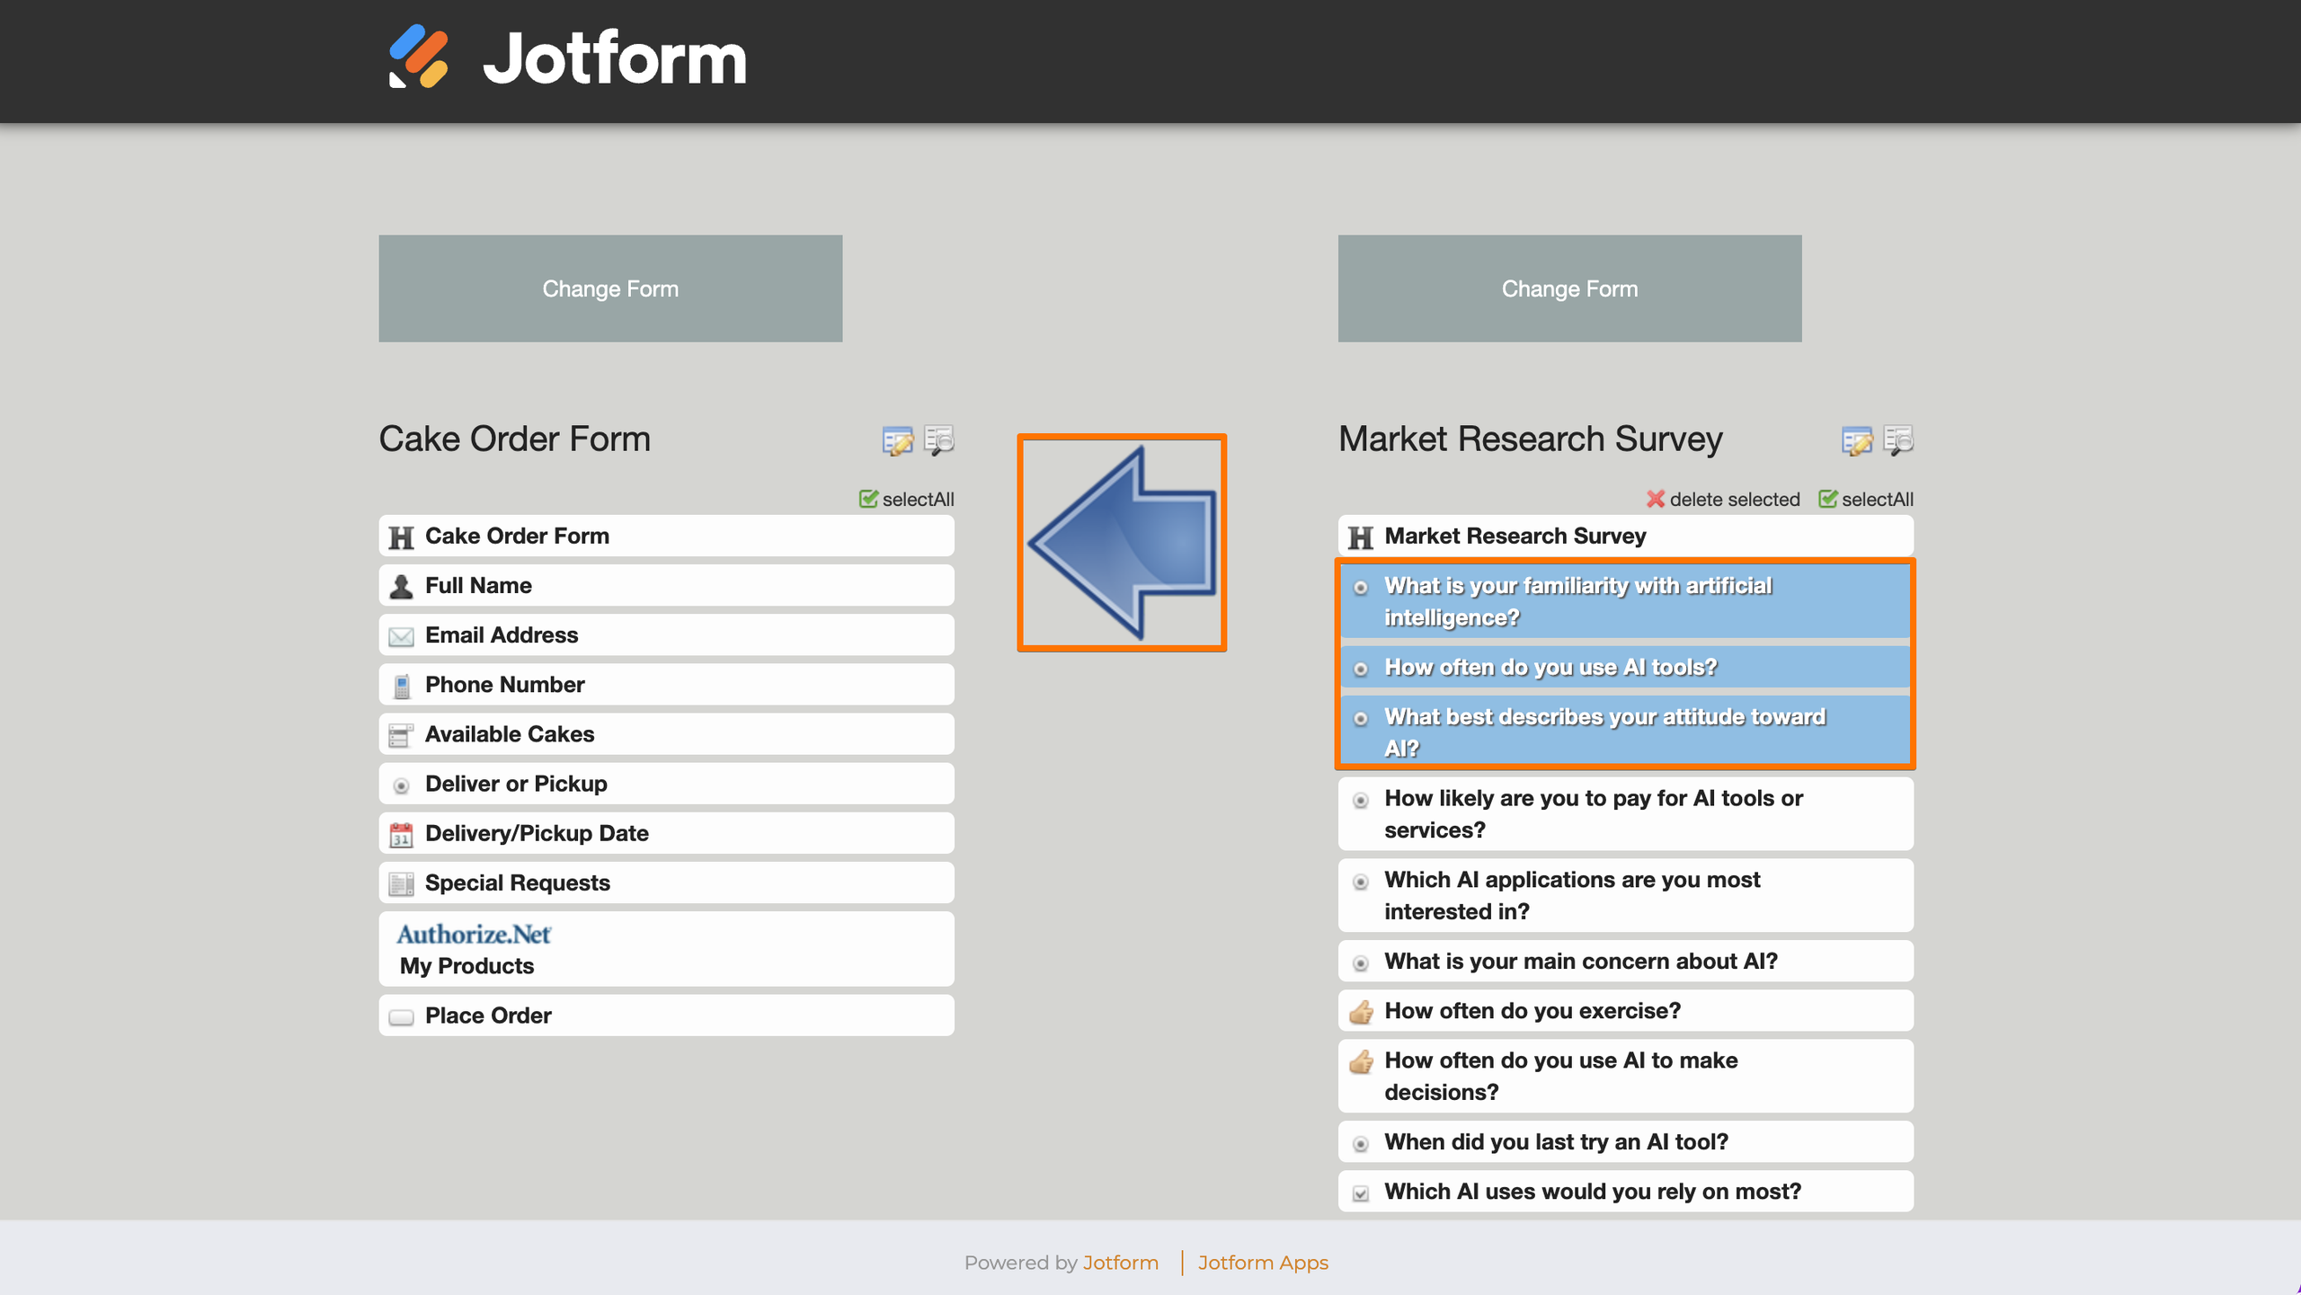Viewport: 2301px width, 1295px height.
Task: Select the Deliver or Pickup field
Action: tap(666, 784)
